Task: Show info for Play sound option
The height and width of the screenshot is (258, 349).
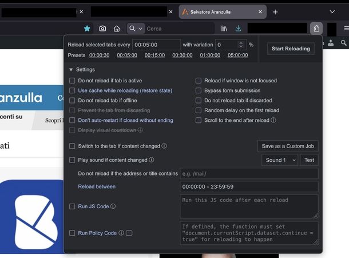Action: tap(152, 160)
